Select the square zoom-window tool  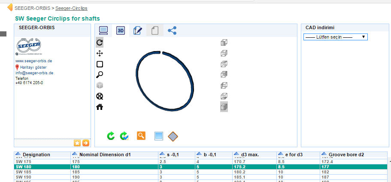coord(100,64)
